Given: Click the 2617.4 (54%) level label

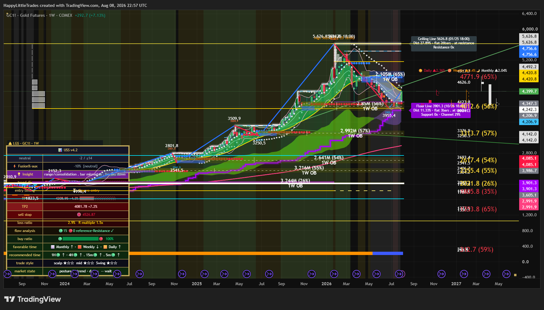Looking at the screenshot, I should pyautogui.click(x=478, y=160).
